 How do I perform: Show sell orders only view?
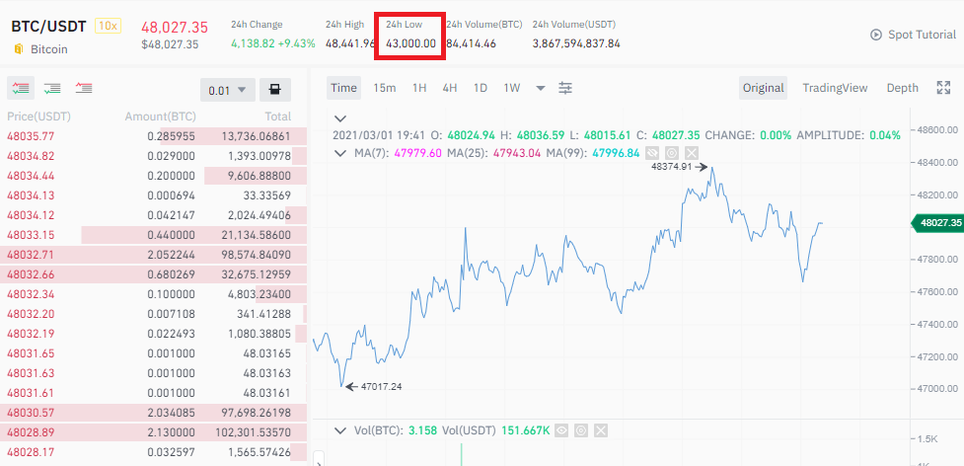[84, 89]
